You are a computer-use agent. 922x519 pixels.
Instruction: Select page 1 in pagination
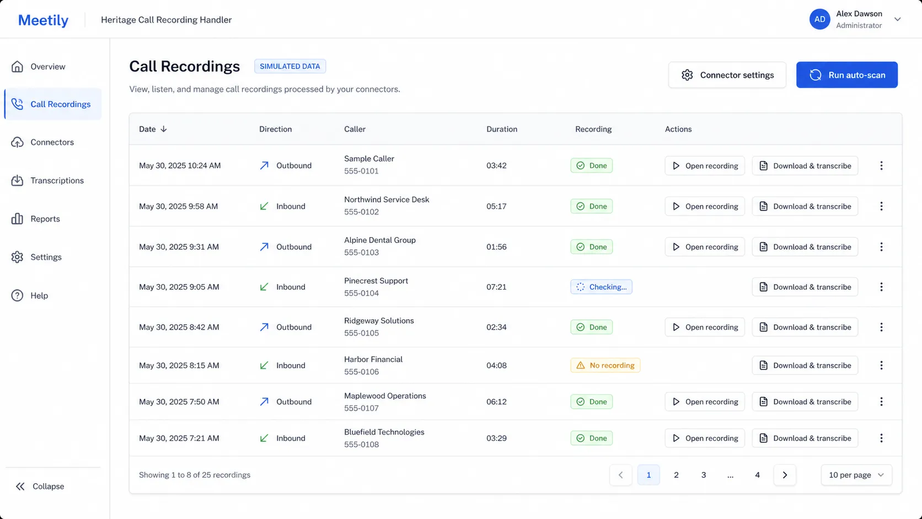648,475
